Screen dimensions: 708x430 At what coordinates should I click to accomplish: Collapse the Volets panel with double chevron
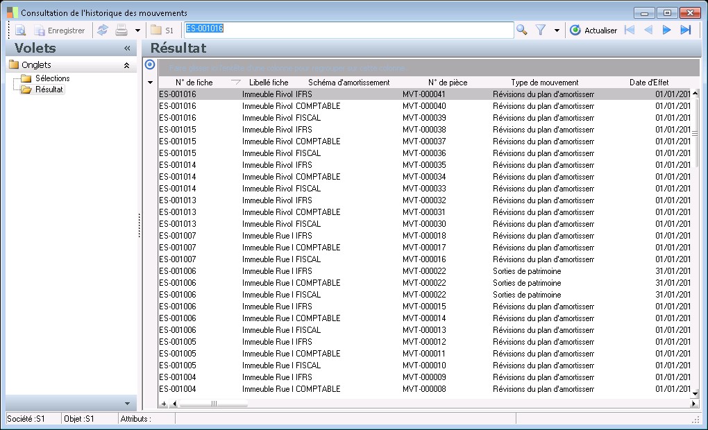127,49
